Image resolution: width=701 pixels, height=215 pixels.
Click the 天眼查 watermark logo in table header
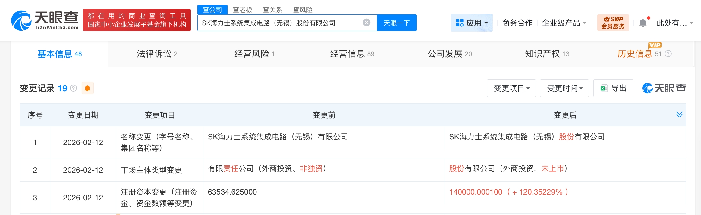point(664,88)
